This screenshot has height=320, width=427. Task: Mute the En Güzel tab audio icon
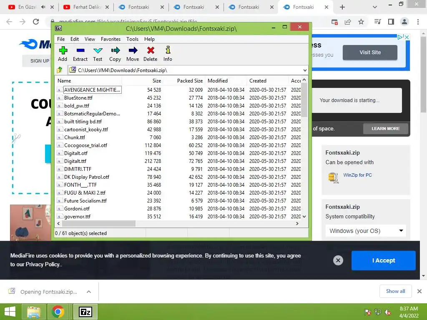[43, 7]
